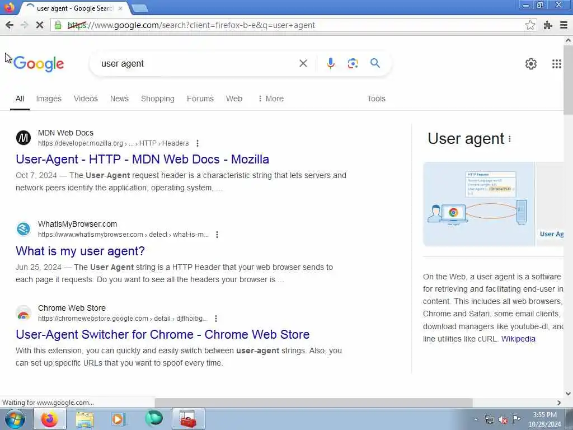Click the taskbar clock showing 3:55 PM
Screen dimensions: 573x430
click(x=544, y=419)
